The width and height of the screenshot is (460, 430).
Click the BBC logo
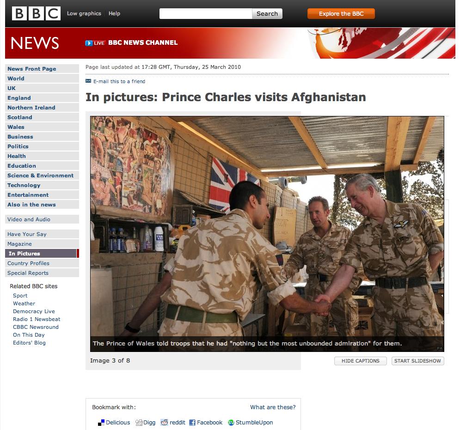click(x=36, y=13)
